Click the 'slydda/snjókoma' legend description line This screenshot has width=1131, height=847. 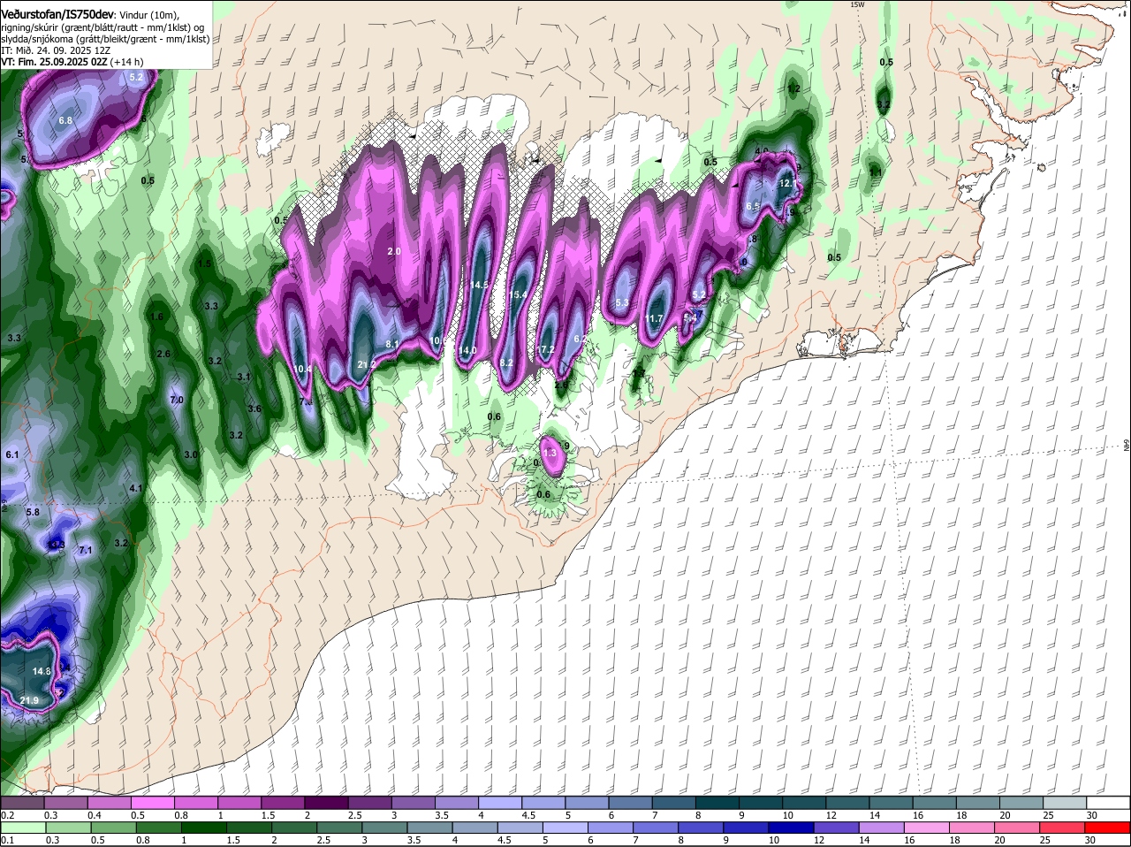click(x=104, y=40)
